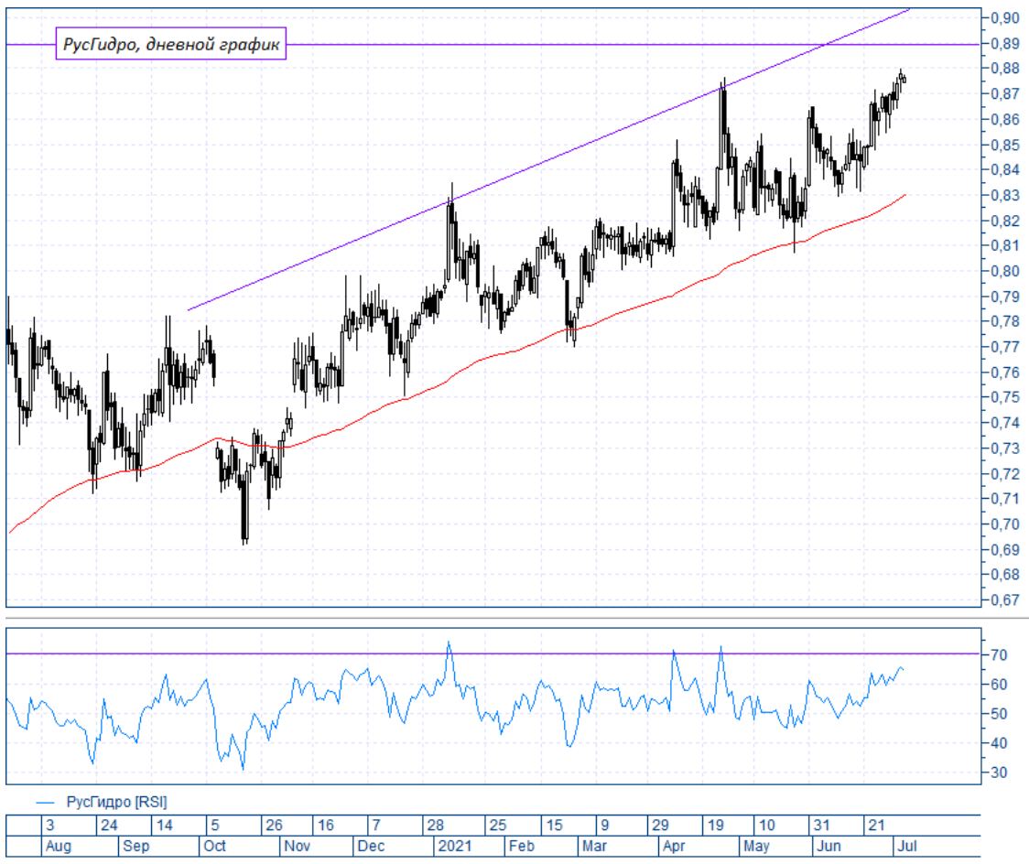This screenshot has width=1029, height=864.
Task: Select the 0,75 price axis label
Action: coord(1004,397)
